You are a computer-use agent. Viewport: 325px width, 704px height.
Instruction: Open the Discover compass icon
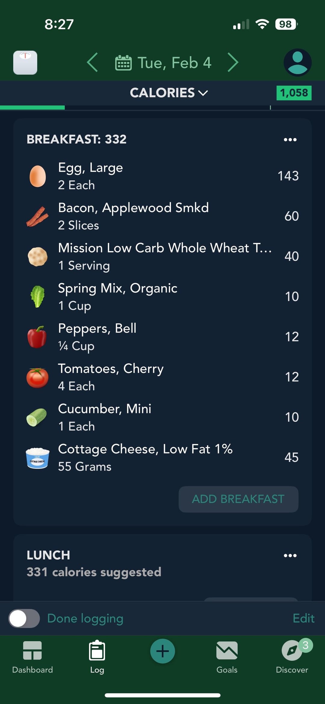[292, 651]
